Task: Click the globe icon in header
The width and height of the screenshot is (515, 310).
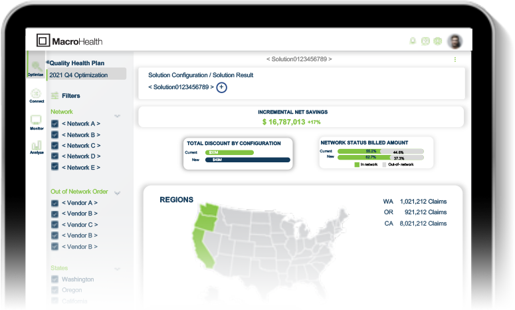Action: (x=437, y=41)
